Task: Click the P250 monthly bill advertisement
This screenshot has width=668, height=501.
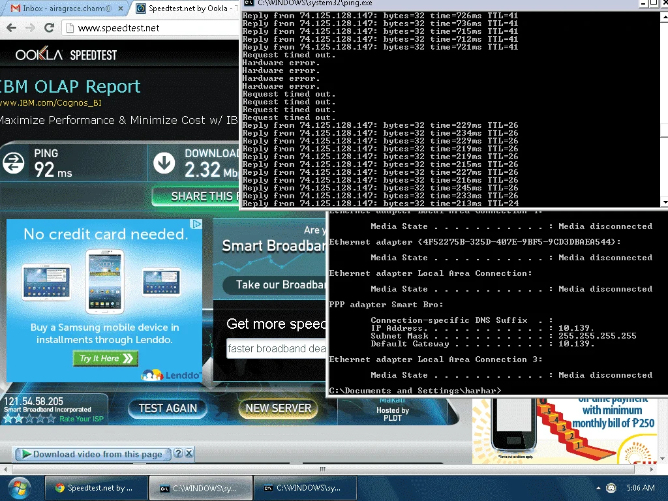Action: point(564,431)
